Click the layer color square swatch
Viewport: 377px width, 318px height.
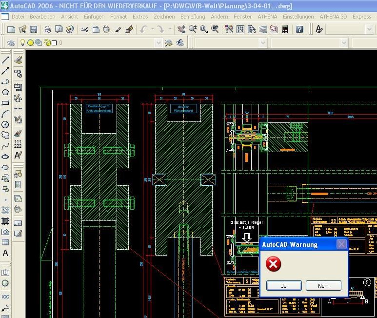[x=54, y=43]
